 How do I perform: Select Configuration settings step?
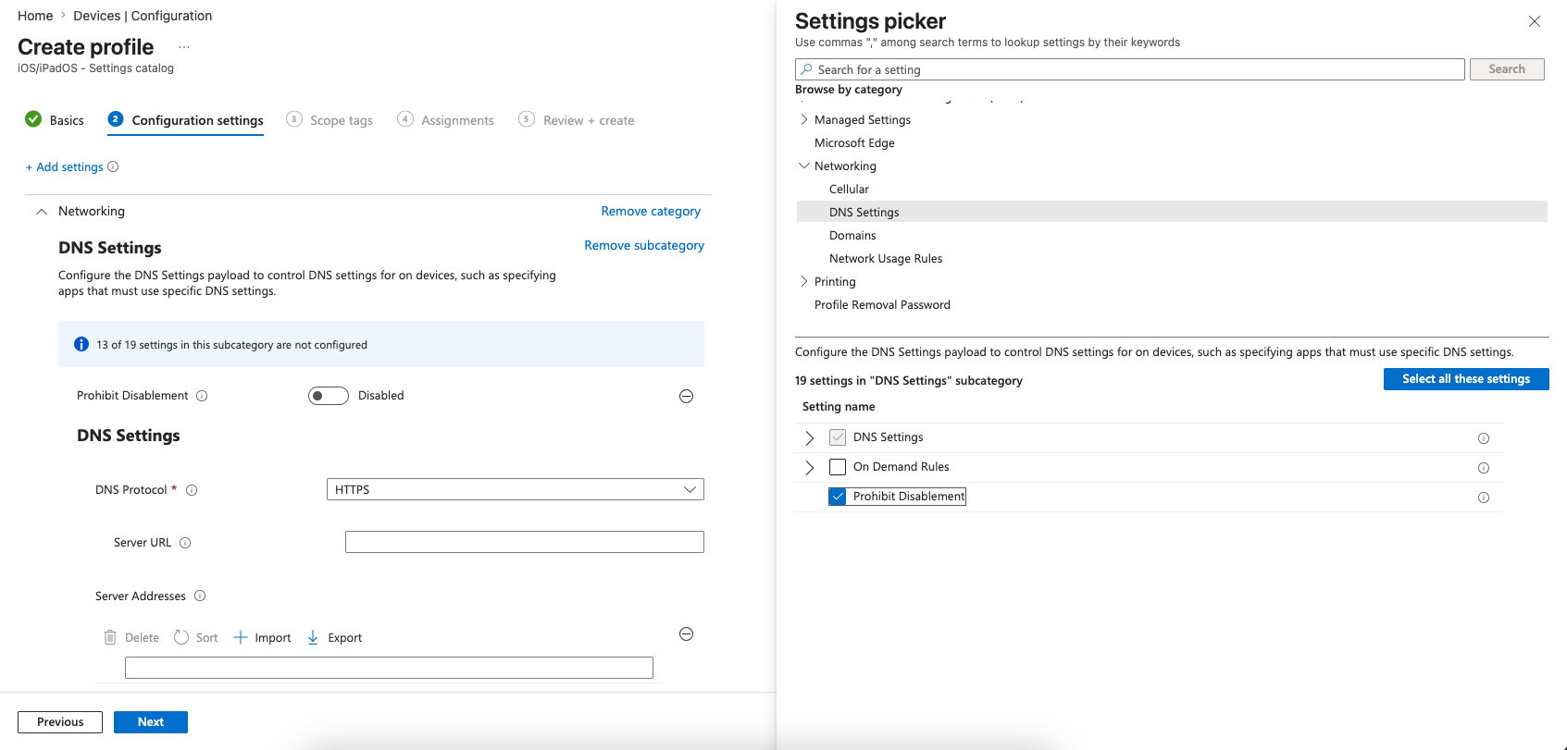pyautogui.click(x=185, y=120)
